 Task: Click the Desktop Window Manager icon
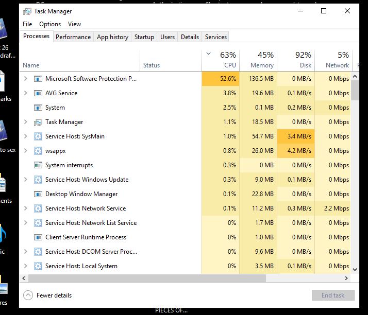(38, 194)
